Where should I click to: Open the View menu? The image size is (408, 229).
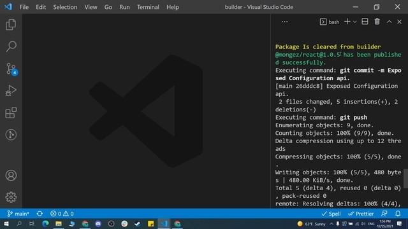pyautogui.click(x=91, y=7)
